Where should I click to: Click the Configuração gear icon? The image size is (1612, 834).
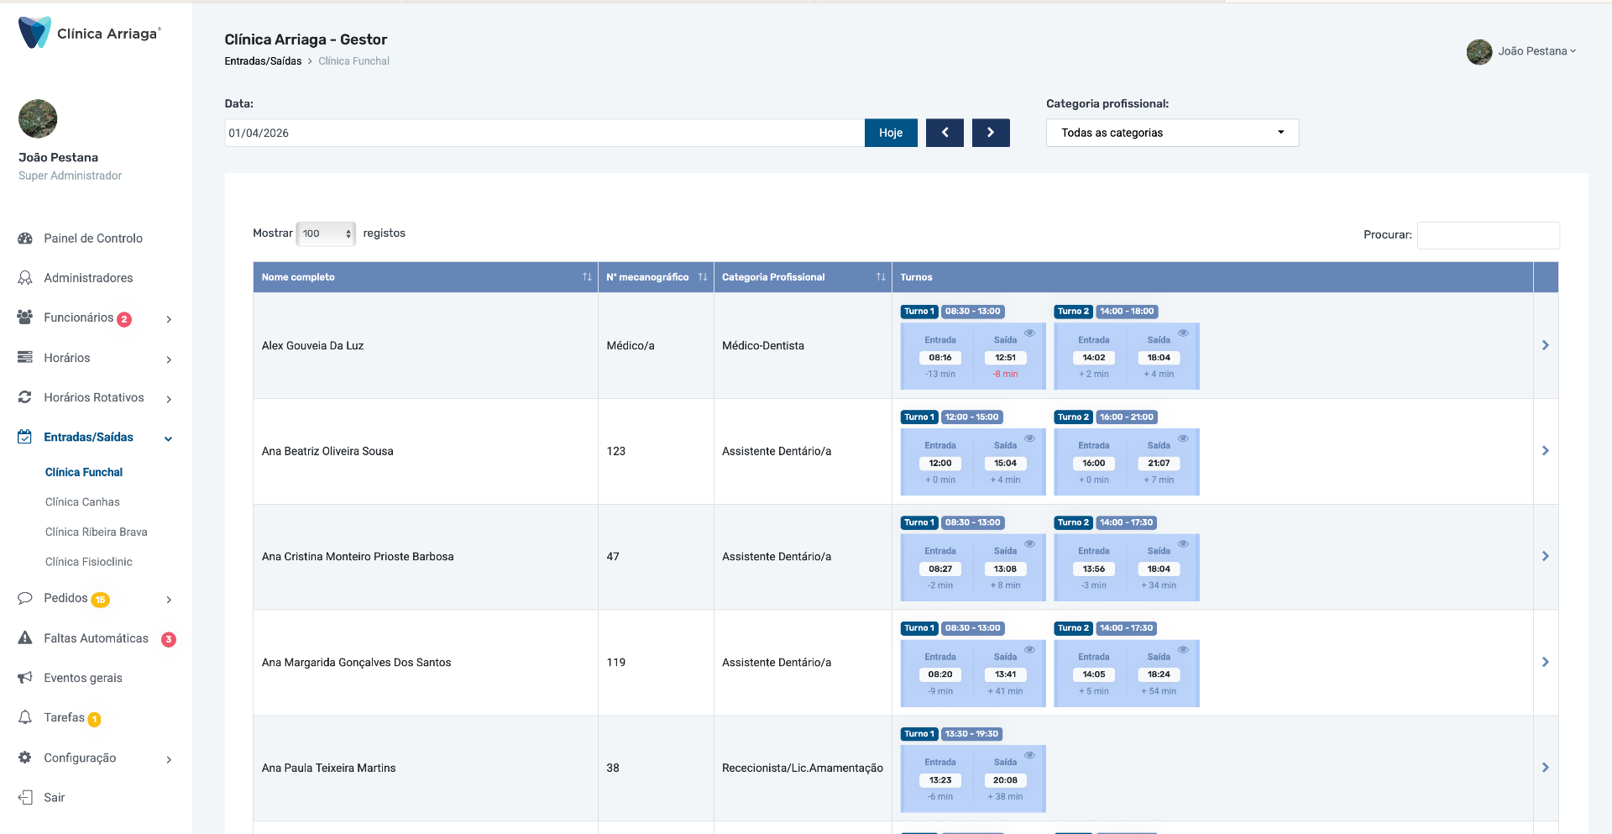[25, 758]
